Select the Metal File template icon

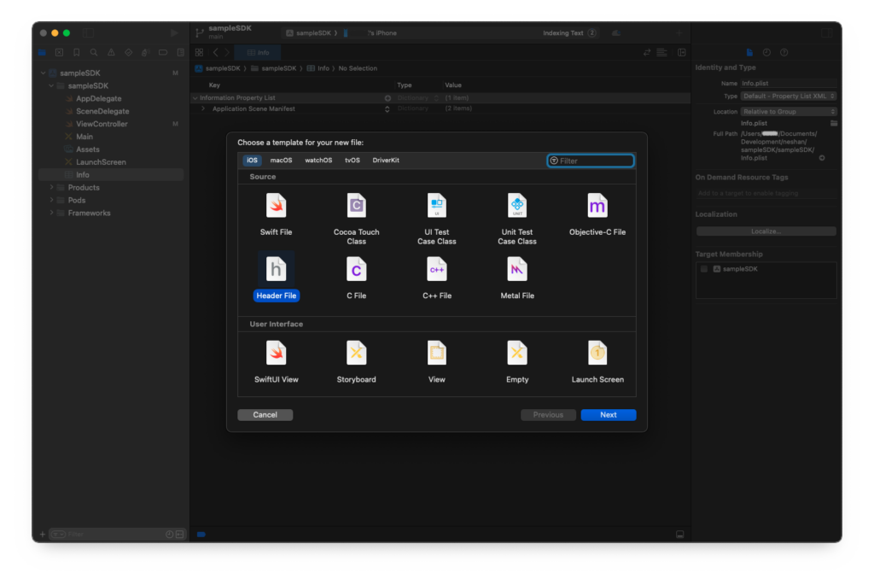[516, 270]
